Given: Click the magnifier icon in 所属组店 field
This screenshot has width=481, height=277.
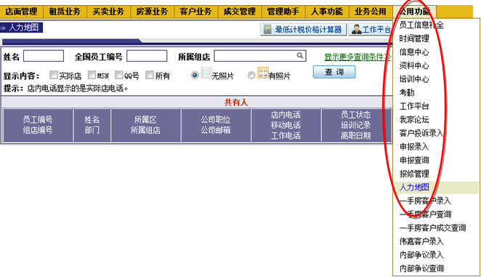Looking at the screenshot, I should coord(299,55).
